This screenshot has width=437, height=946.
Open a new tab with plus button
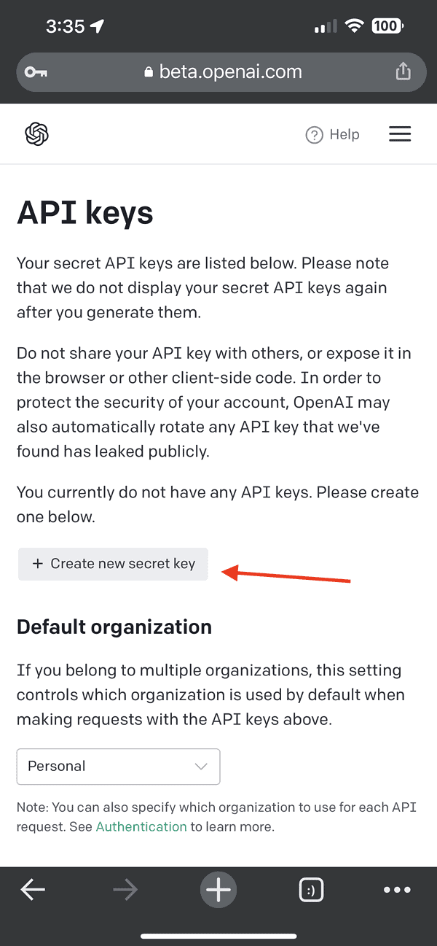[x=218, y=889]
